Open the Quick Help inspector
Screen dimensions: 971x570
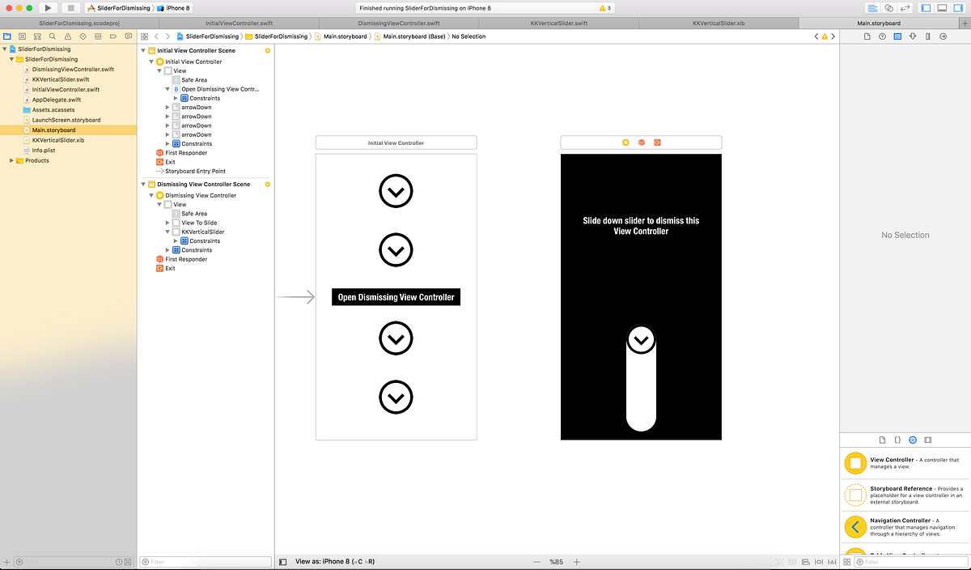point(881,36)
